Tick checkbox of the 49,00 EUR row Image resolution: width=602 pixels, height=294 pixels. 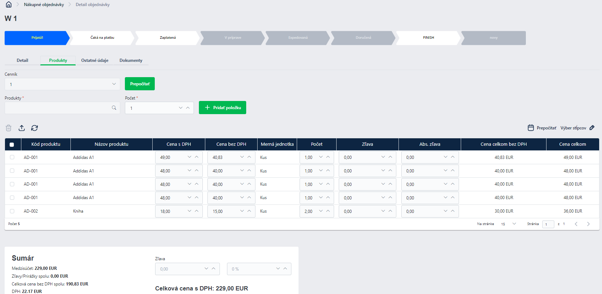(12, 157)
